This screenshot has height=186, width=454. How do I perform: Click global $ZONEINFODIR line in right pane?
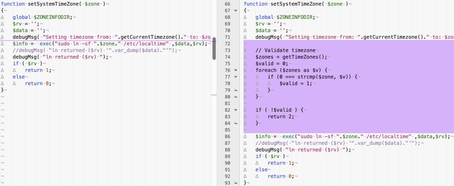click(285, 17)
